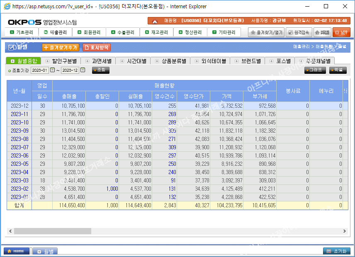Click the home icon in the orange header bar

155,21
